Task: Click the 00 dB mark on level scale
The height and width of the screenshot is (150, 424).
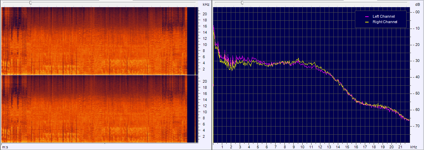Action: (417, 12)
